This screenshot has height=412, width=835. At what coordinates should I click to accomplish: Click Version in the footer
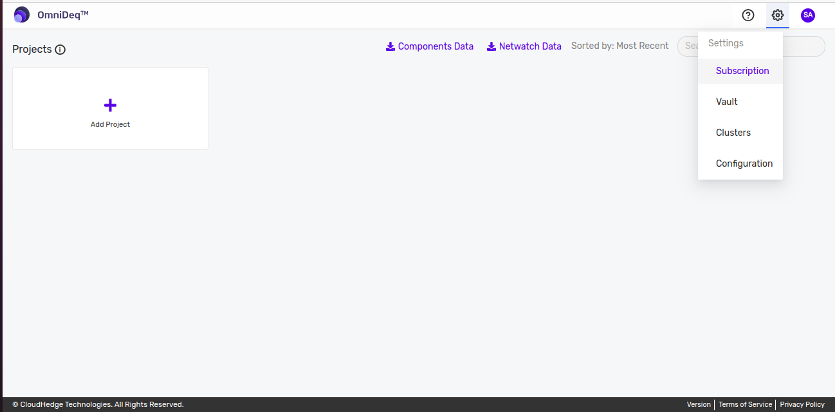699,404
